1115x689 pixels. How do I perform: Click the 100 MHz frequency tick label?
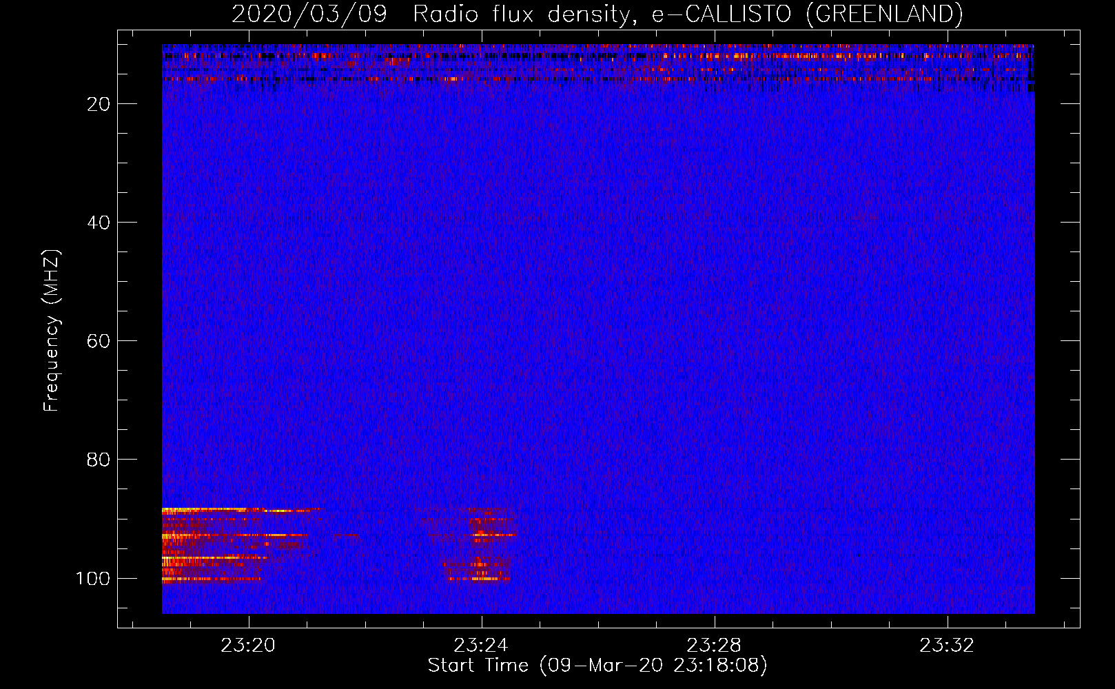pyautogui.click(x=93, y=578)
